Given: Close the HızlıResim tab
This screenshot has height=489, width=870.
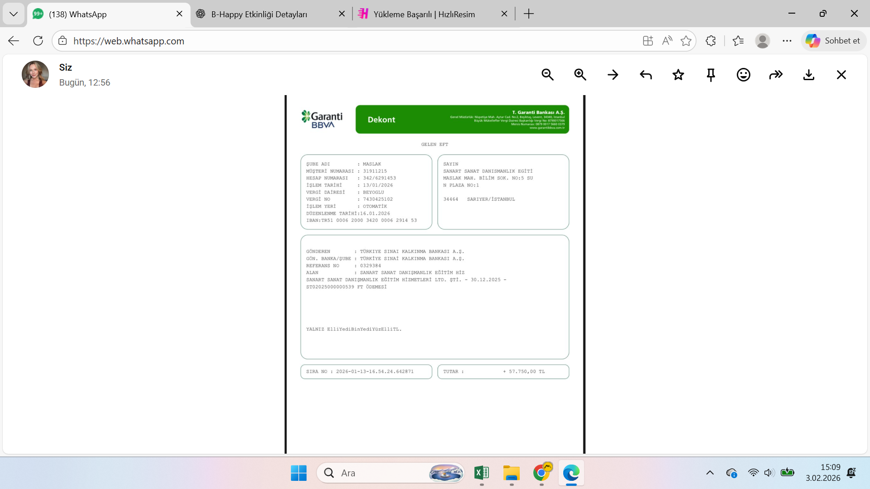Looking at the screenshot, I should coord(504,14).
